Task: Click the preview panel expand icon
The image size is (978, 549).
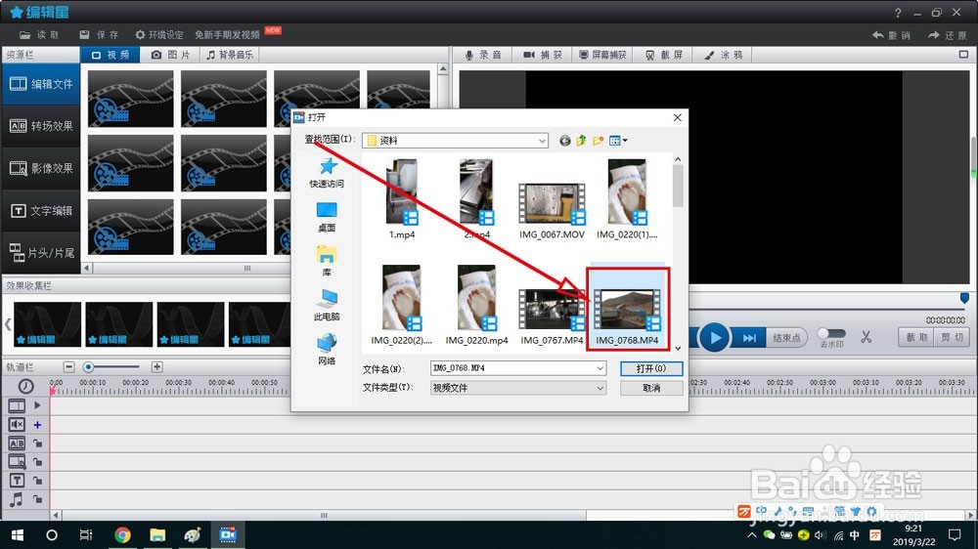Action: click(963, 55)
